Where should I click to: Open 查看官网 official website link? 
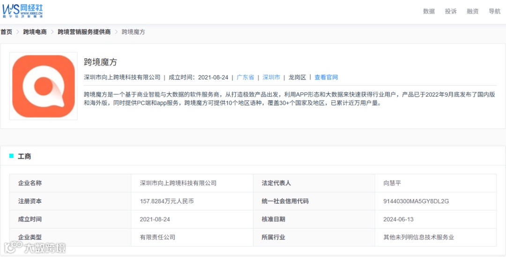pos(326,77)
